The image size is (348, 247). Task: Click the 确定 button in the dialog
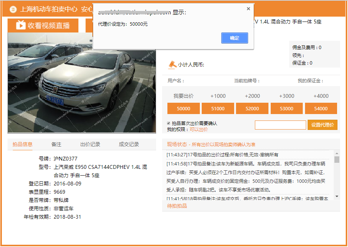235,38
